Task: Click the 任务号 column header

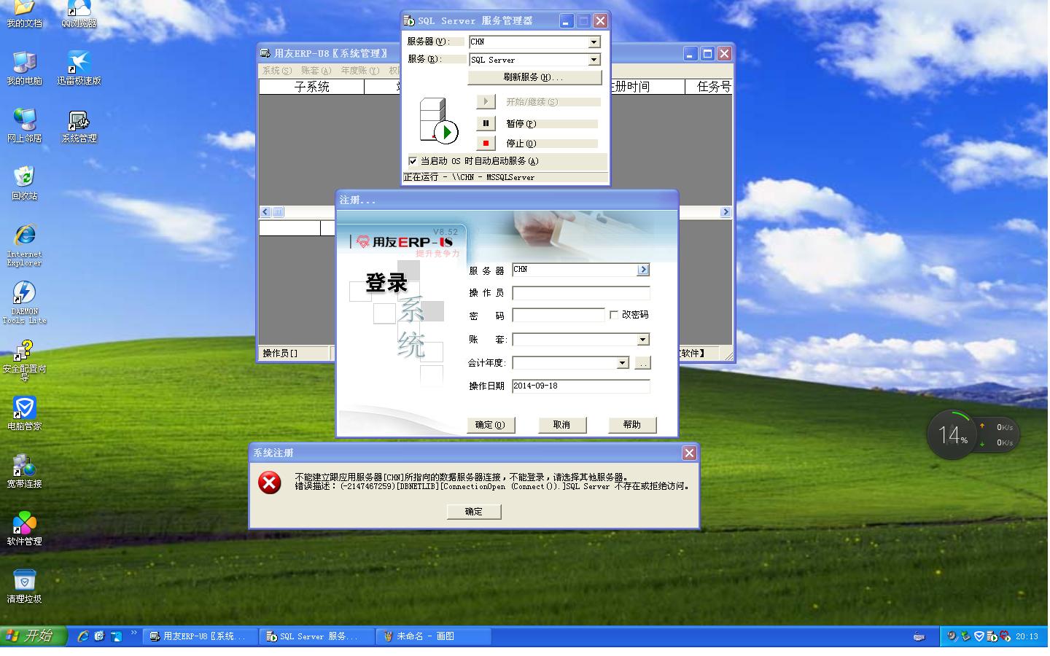Action: pyautogui.click(x=709, y=87)
